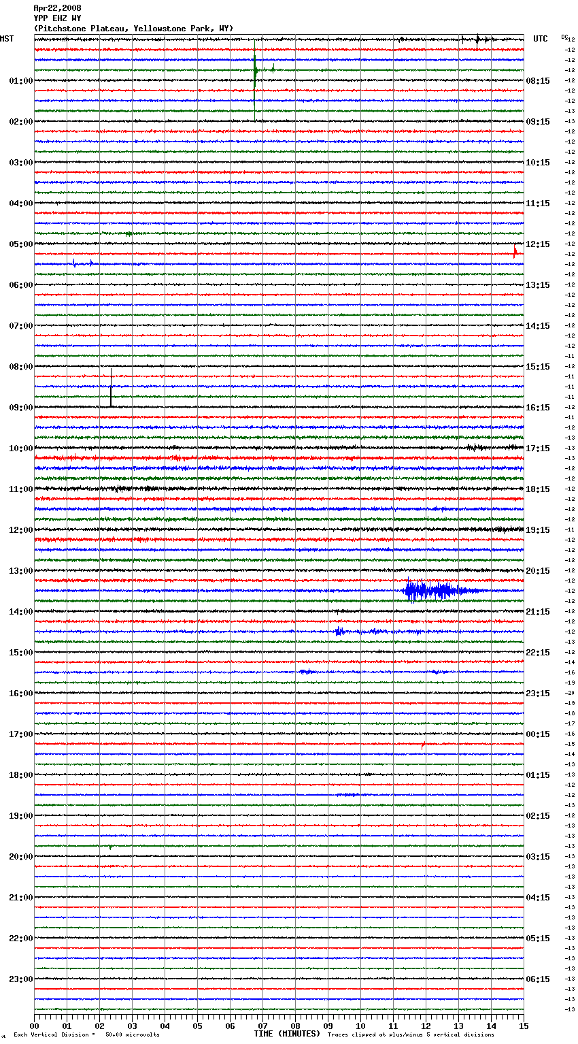Click the -17 DC offset value
This screenshot has width=578, height=1044.
(x=570, y=724)
